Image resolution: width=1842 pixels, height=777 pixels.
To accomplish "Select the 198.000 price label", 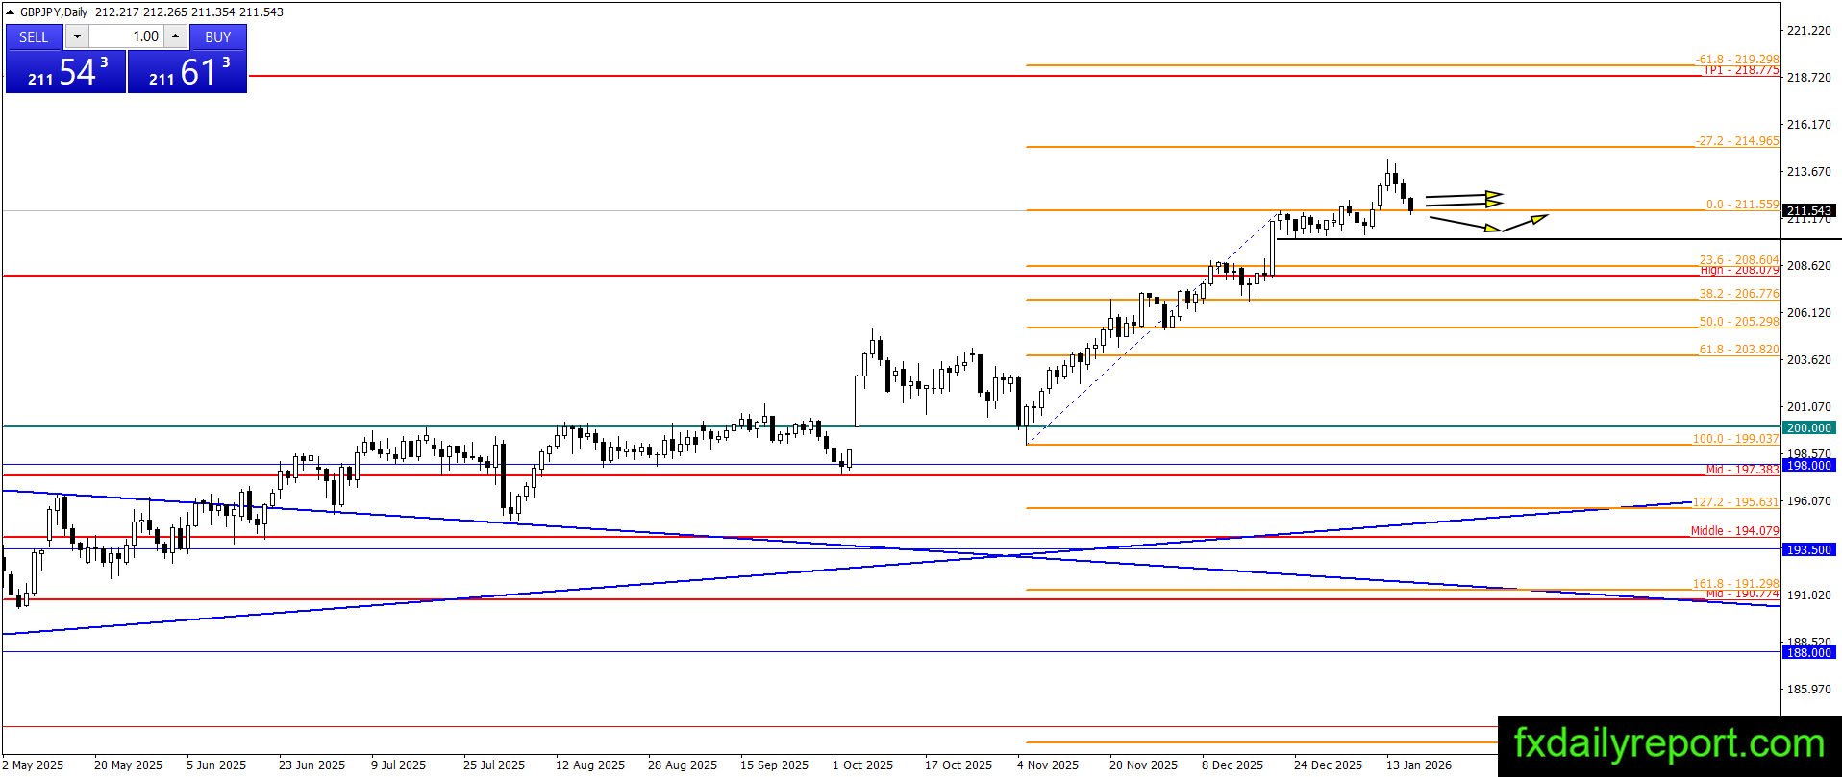I will tap(1808, 465).
